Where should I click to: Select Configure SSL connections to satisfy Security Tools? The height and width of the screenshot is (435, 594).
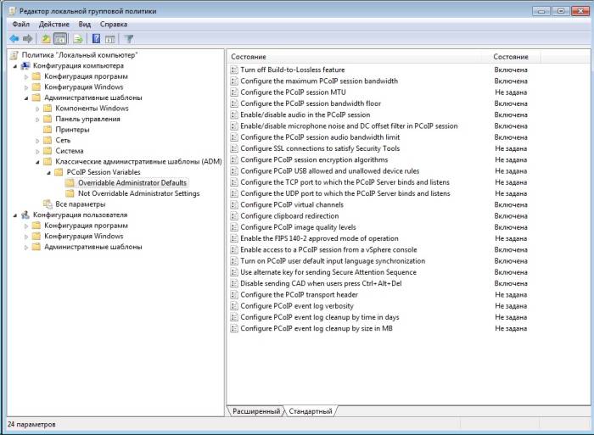click(x=320, y=148)
